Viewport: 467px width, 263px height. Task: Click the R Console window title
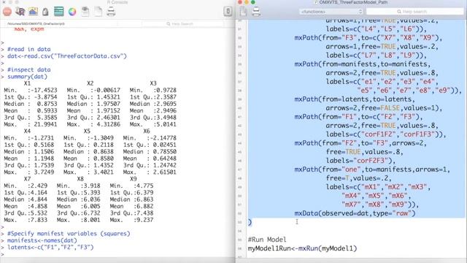pos(117,2)
